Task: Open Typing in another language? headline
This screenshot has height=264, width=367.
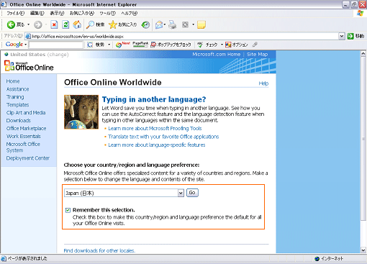Action: [154, 99]
